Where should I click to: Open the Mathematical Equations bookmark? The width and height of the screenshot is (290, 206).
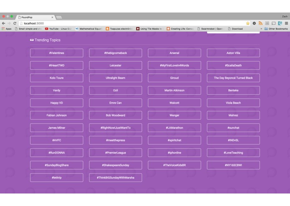88,29
